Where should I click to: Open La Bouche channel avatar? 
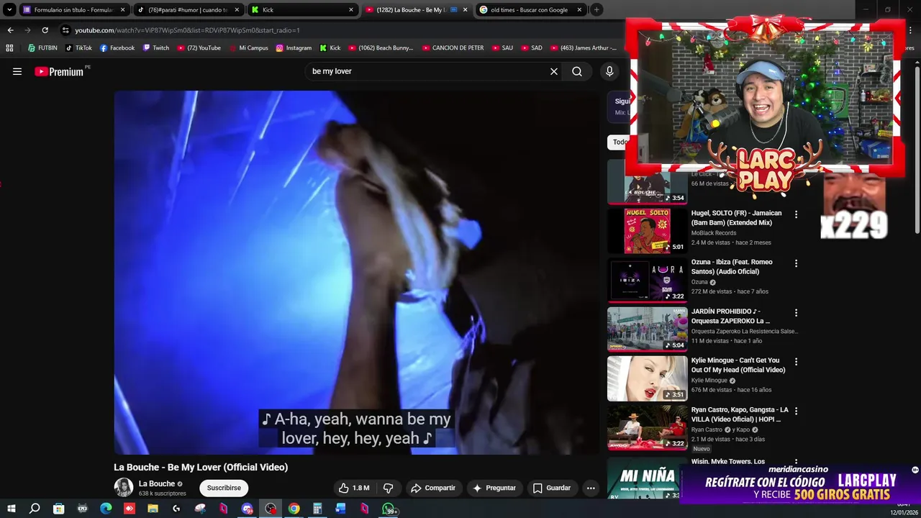124,487
